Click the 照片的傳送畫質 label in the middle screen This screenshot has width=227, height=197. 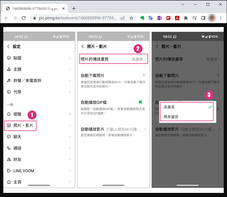[95, 59]
